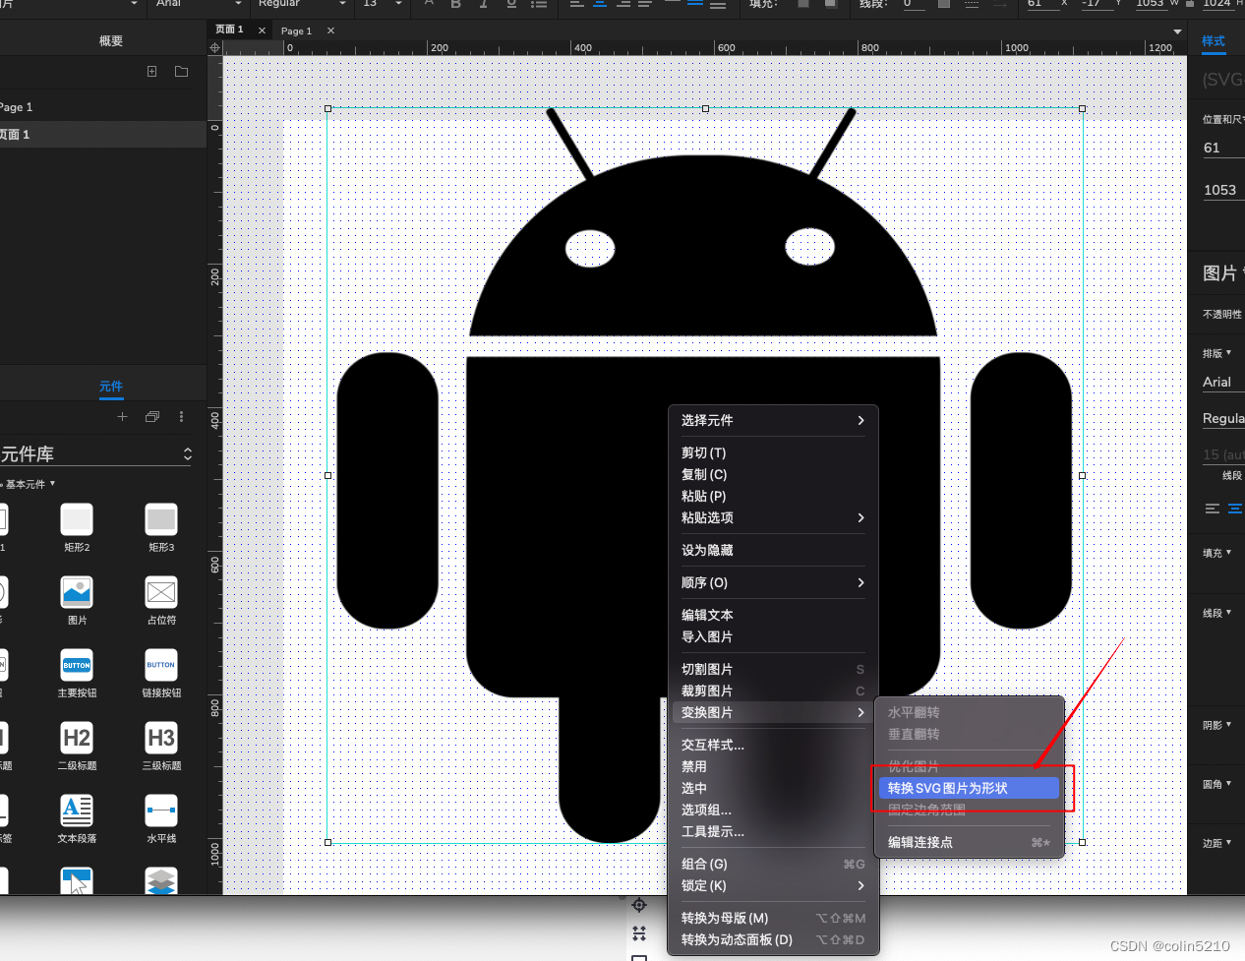This screenshot has height=961, width=1245.
Task: Choose the 主要按钮 primary button widget
Action: click(77, 673)
